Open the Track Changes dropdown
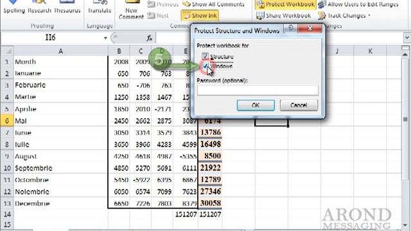 [344, 15]
